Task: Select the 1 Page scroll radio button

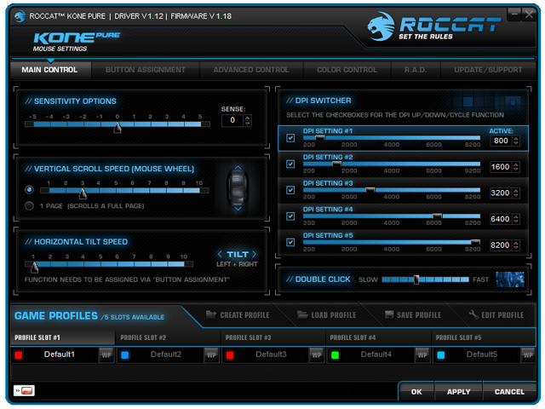Action: coord(29,205)
